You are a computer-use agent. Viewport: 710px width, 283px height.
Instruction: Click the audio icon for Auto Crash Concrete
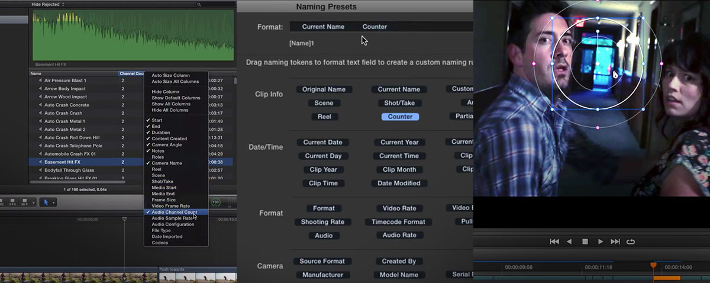40,105
